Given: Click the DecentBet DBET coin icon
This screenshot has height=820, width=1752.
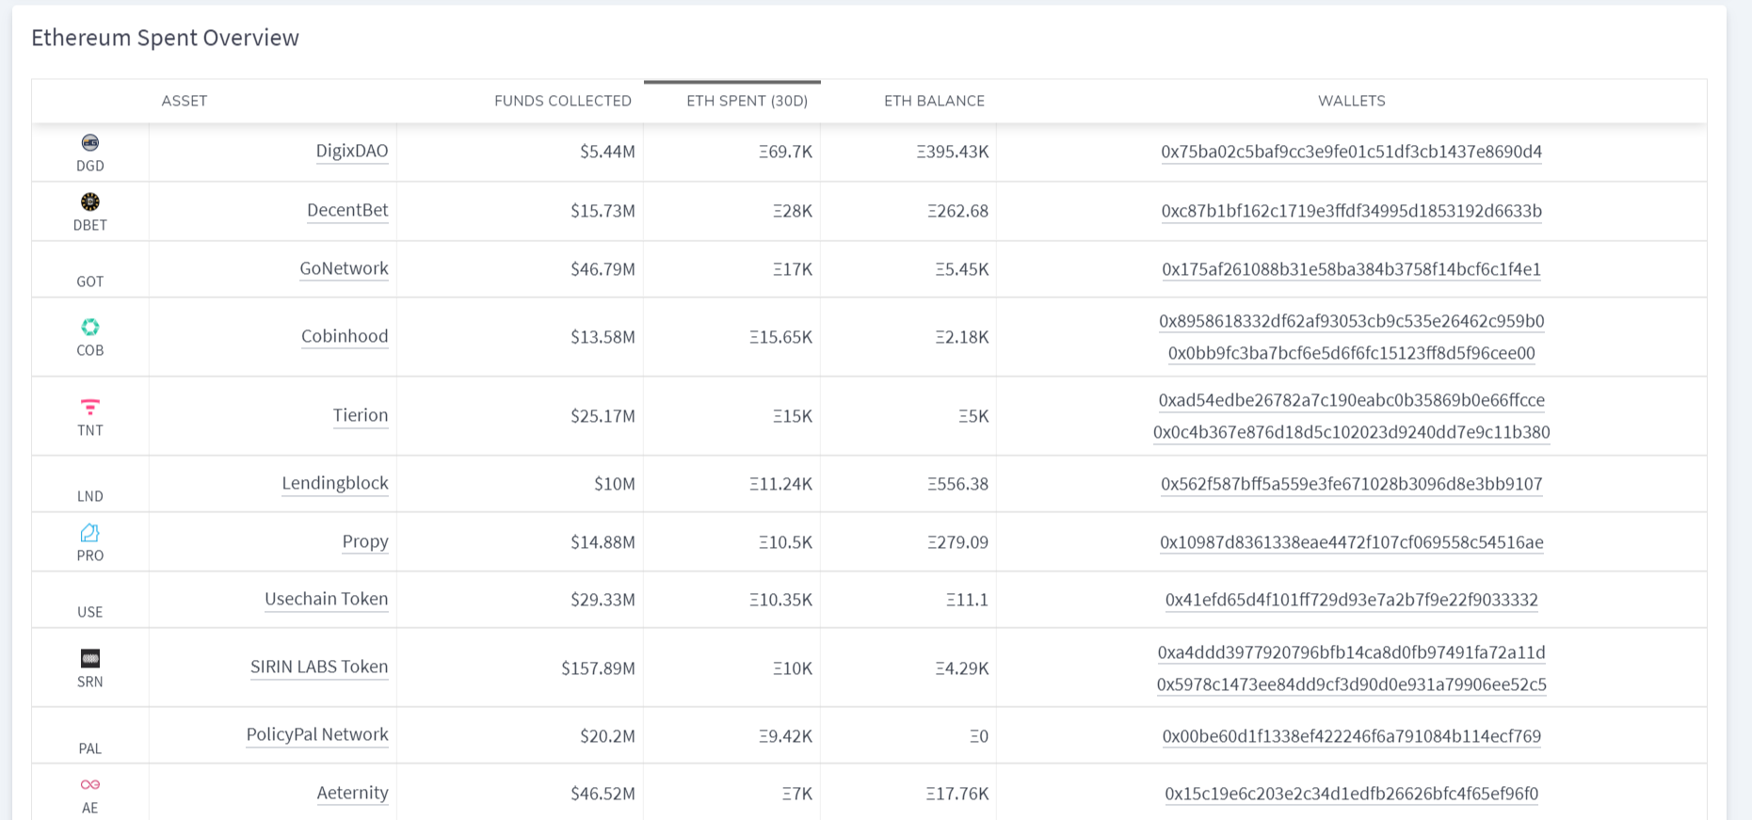Looking at the screenshot, I should (90, 201).
